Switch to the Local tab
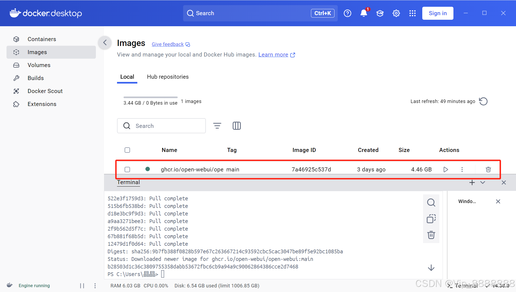The height and width of the screenshot is (292, 516). point(127,77)
